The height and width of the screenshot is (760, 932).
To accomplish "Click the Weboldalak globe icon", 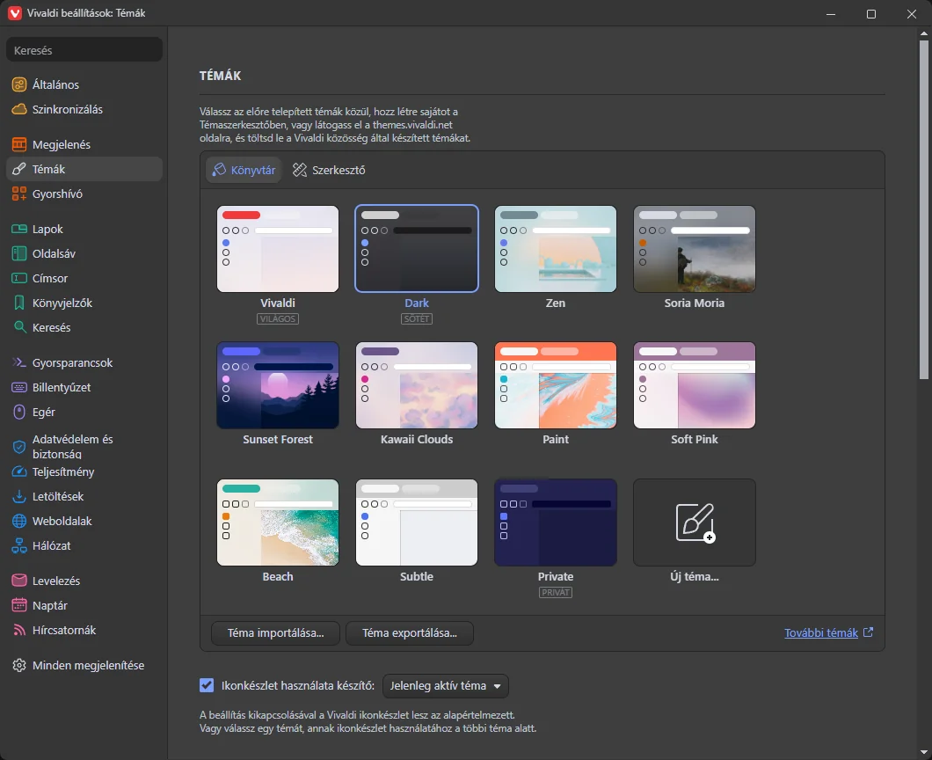I will click(x=19, y=521).
